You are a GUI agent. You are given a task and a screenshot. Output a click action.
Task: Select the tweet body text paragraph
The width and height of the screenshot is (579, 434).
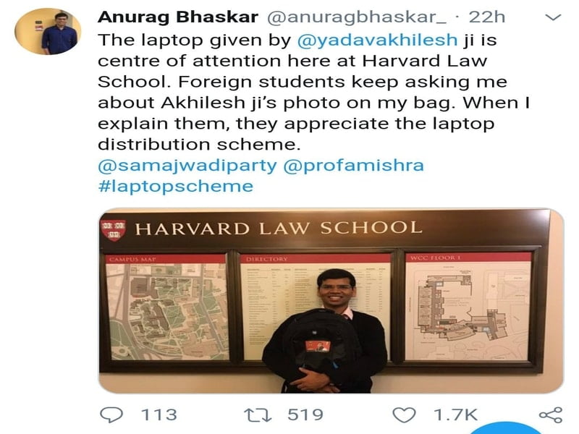314,92
